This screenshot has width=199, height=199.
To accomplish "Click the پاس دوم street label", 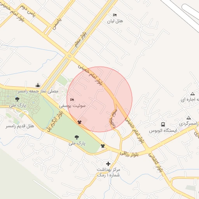I will 28,11.
